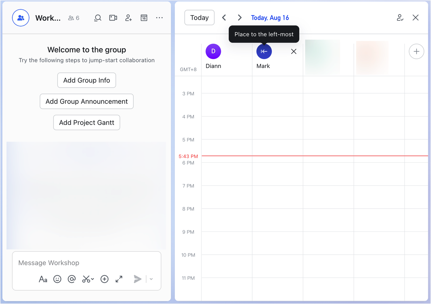Start a video meeting from the group header
This screenshot has height=304, width=431.
pyautogui.click(x=113, y=18)
